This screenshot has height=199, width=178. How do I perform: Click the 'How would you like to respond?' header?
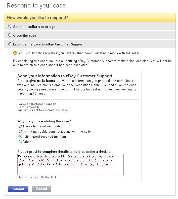point(38,18)
